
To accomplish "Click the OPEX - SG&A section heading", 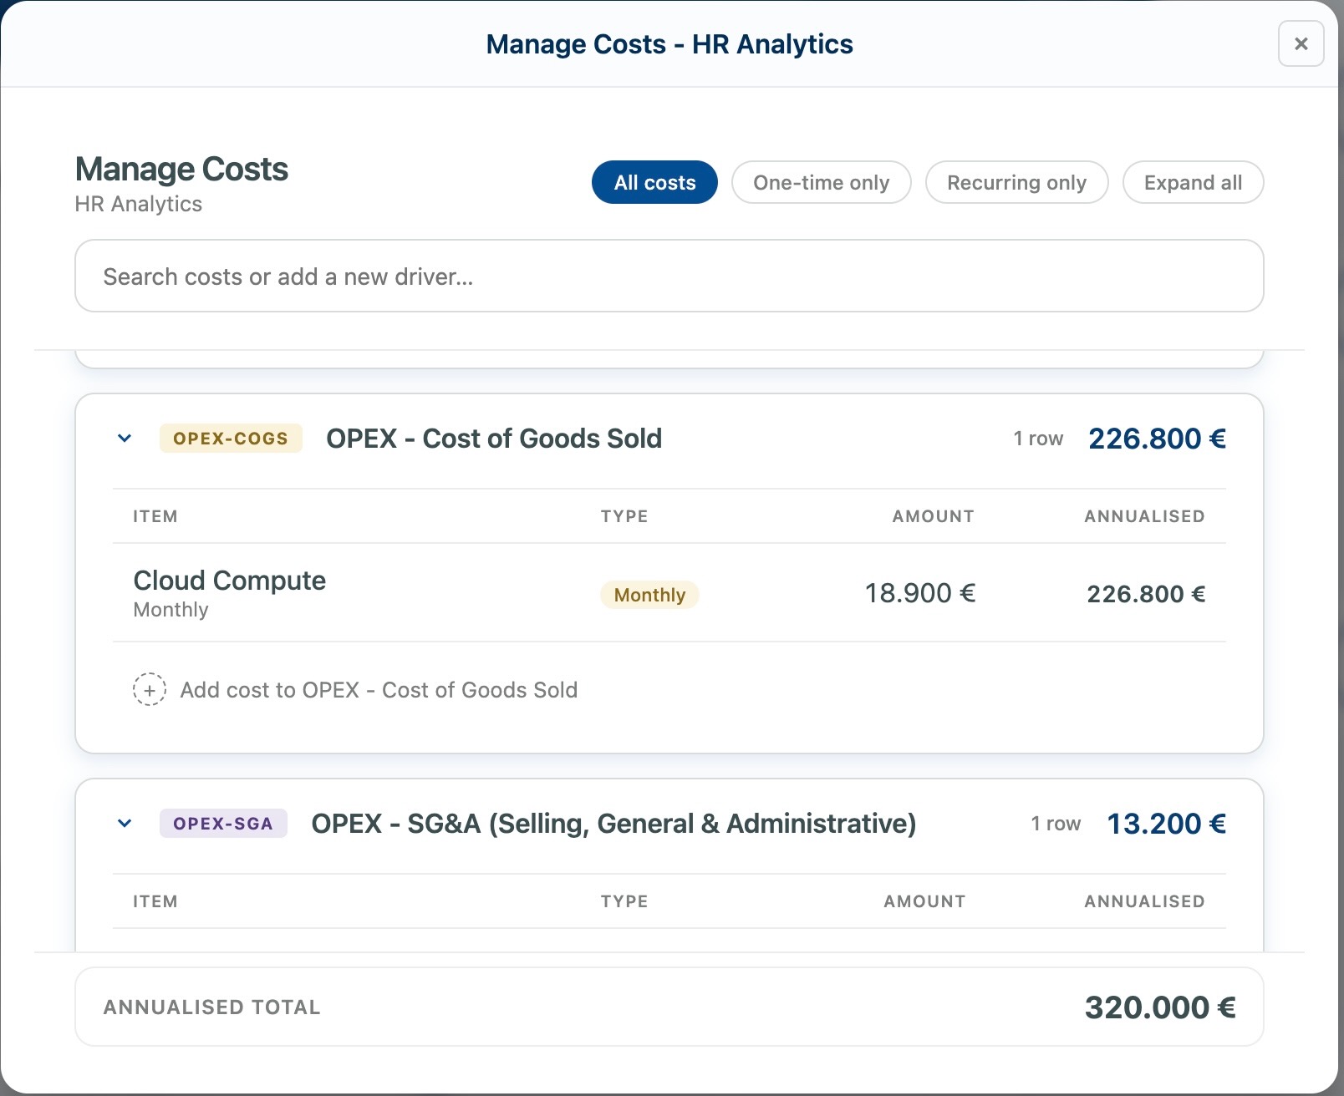I will [613, 824].
